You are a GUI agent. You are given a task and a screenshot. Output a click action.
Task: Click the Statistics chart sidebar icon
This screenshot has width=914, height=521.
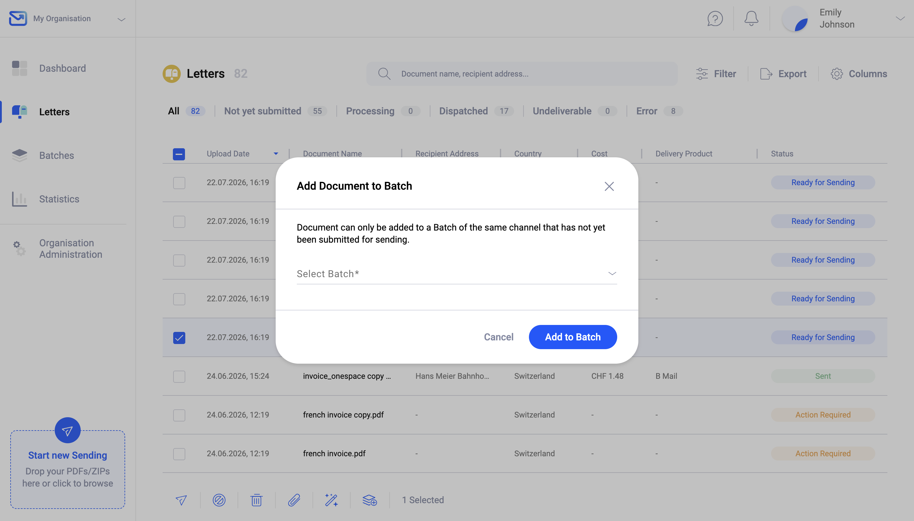click(x=20, y=199)
